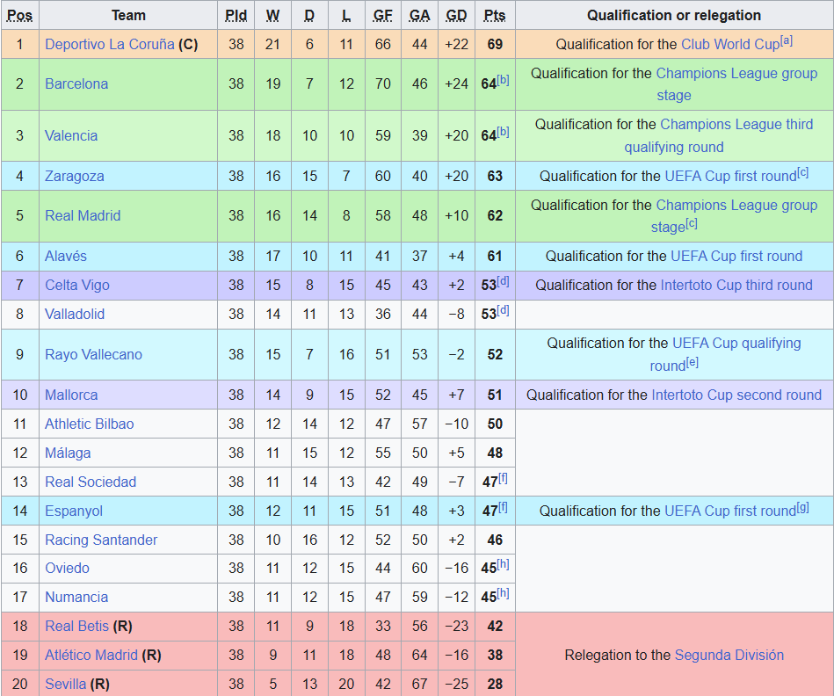Select Real Betis goal difference −23

click(456, 626)
